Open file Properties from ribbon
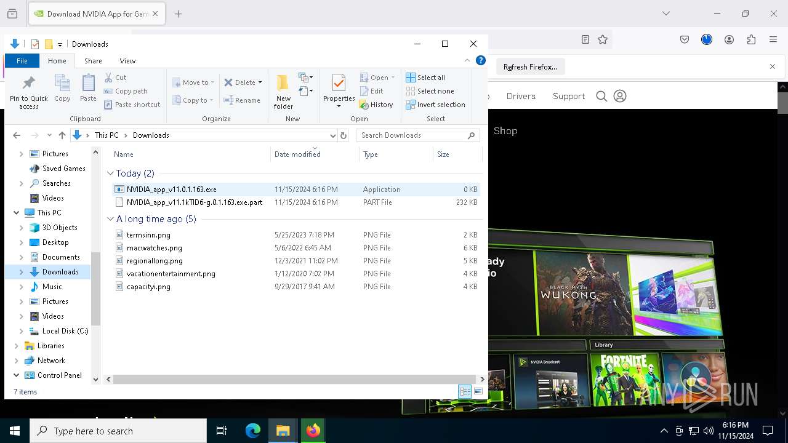The height and width of the screenshot is (443, 788). coord(339,90)
